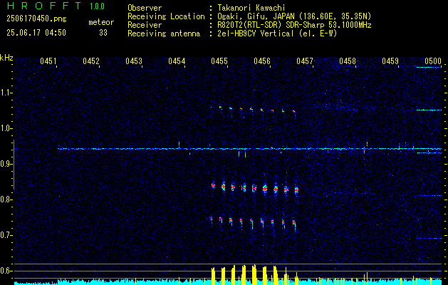Viewport: 448px width, 285px height.
Task: Click antenna text 2el-HB9CV Vertical
Action: 255,33
